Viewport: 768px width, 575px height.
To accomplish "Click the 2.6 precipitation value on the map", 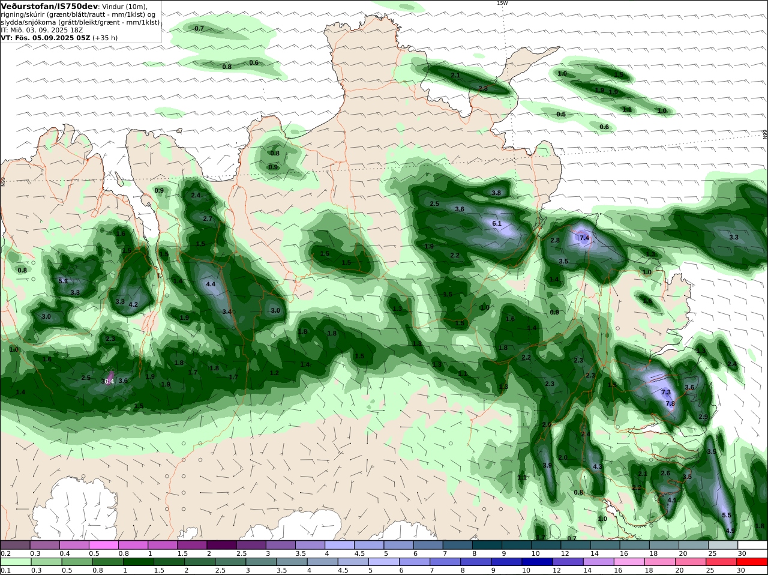I will tap(665, 473).
